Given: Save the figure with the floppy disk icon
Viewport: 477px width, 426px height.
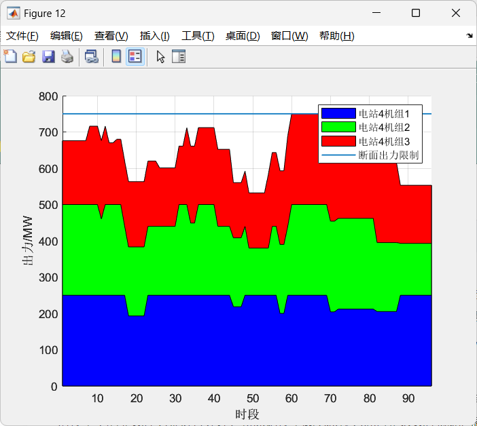Looking at the screenshot, I should [x=48, y=57].
